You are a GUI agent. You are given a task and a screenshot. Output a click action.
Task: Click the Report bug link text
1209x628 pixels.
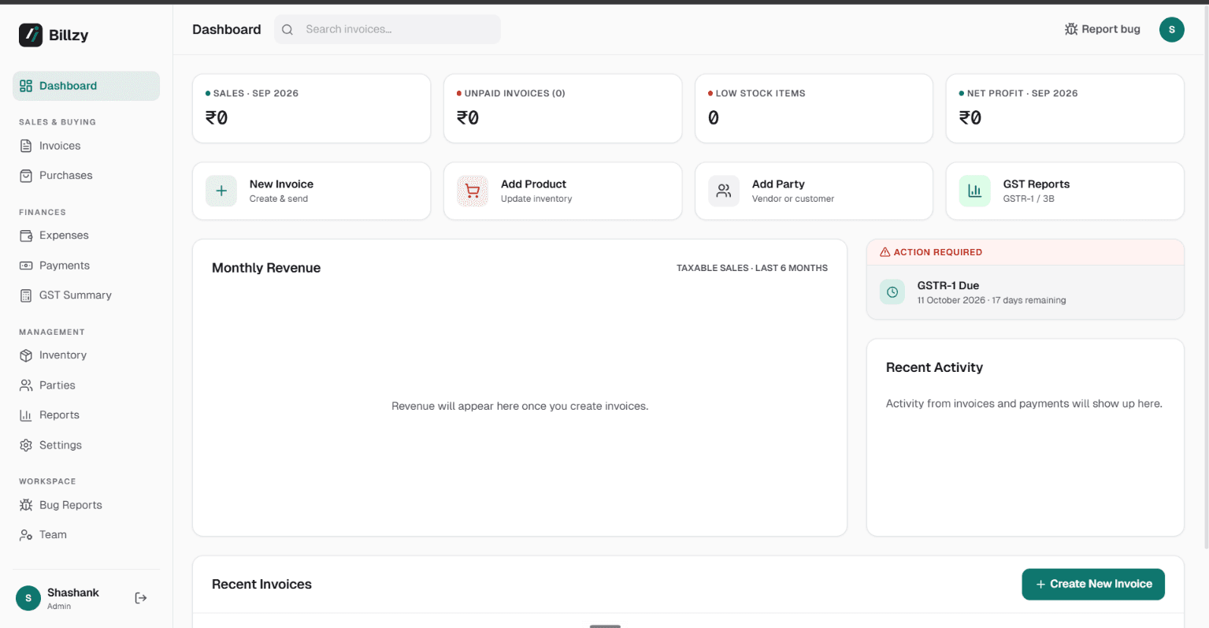(x=1111, y=29)
